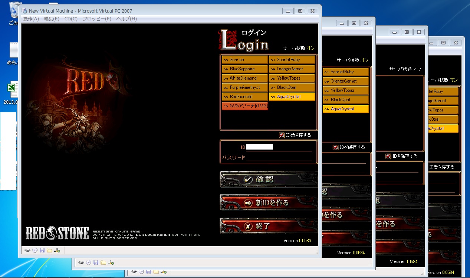The image size is (470, 278).
Task: Click the hard disk icon in front window status bar
Action: click(27, 250)
